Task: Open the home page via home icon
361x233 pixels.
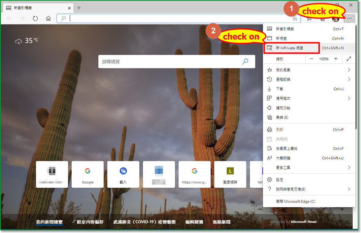Action: (48, 18)
